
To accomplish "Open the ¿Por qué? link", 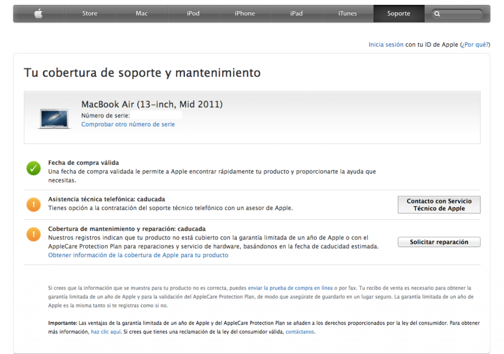I will click(475, 45).
